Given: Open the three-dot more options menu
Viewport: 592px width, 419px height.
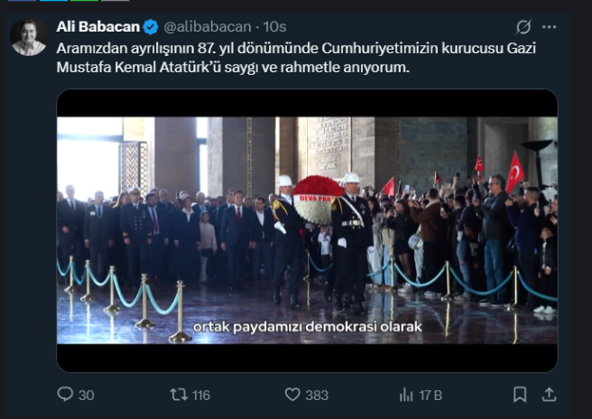Looking at the screenshot, I should (549, 27).
